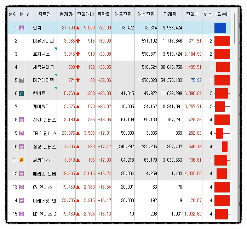
Task: Select stock name QV 인버스
Action: tap(42, 187)
